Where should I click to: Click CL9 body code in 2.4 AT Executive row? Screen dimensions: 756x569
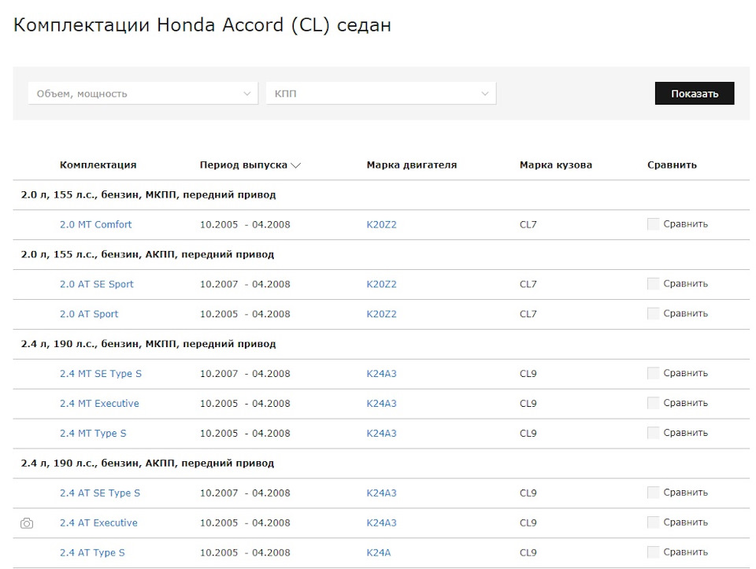coord(528,523)
